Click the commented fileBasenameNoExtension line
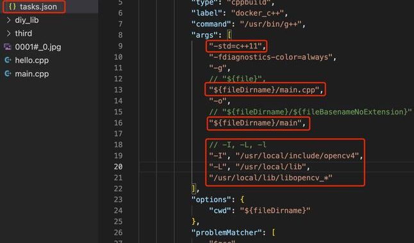414x243 pixels. point(310,112)
